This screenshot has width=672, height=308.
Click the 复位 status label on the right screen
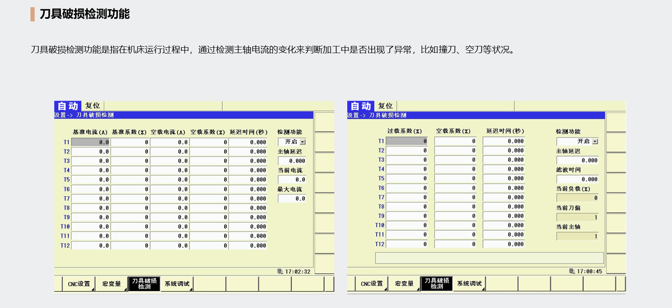point(385,106)
